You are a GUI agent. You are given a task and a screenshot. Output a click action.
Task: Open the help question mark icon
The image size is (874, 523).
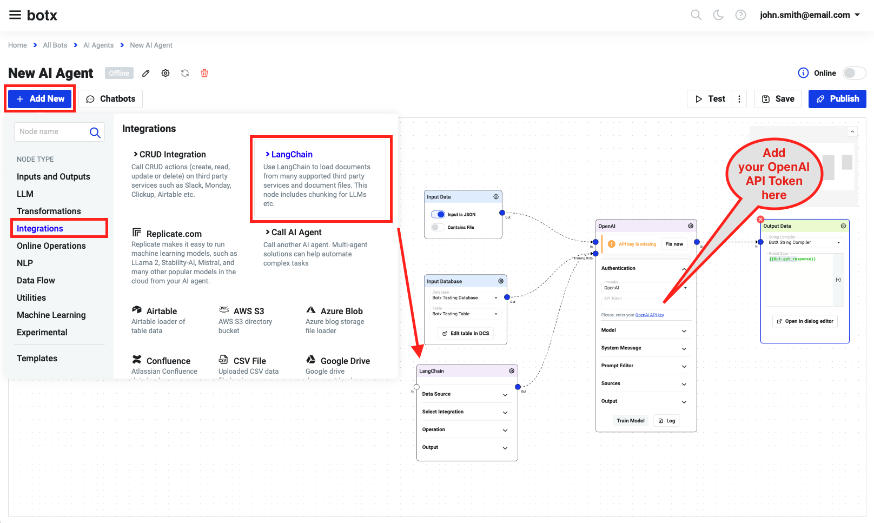740,15
